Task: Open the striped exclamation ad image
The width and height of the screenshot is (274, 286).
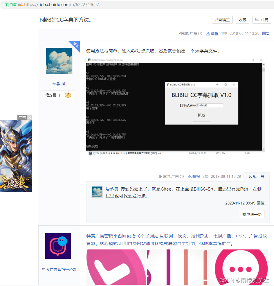Action: click(177, 267)
